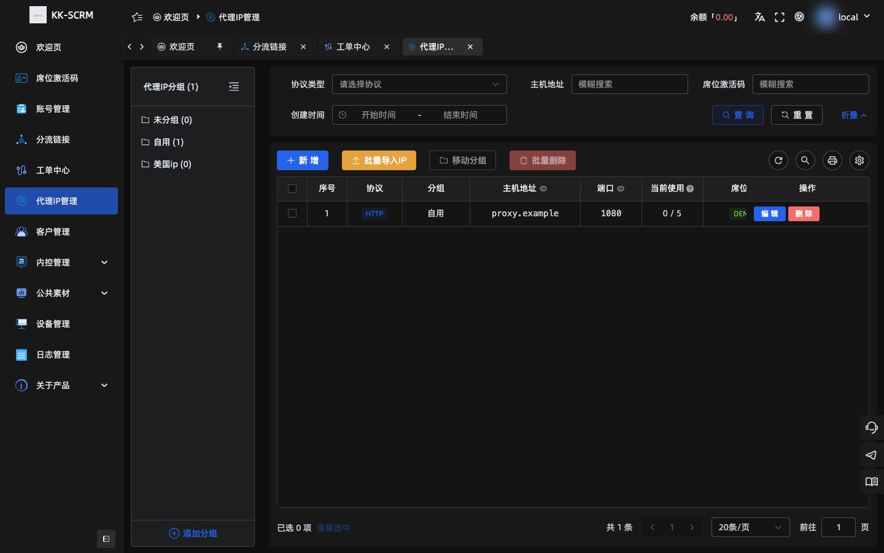Focus the 主机地址 search field

point(629,84)
